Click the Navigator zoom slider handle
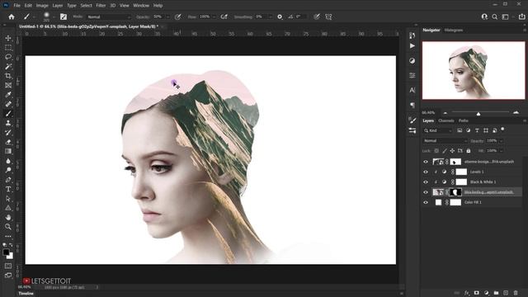Screen dimensions: 528x297 coord(478,114)
